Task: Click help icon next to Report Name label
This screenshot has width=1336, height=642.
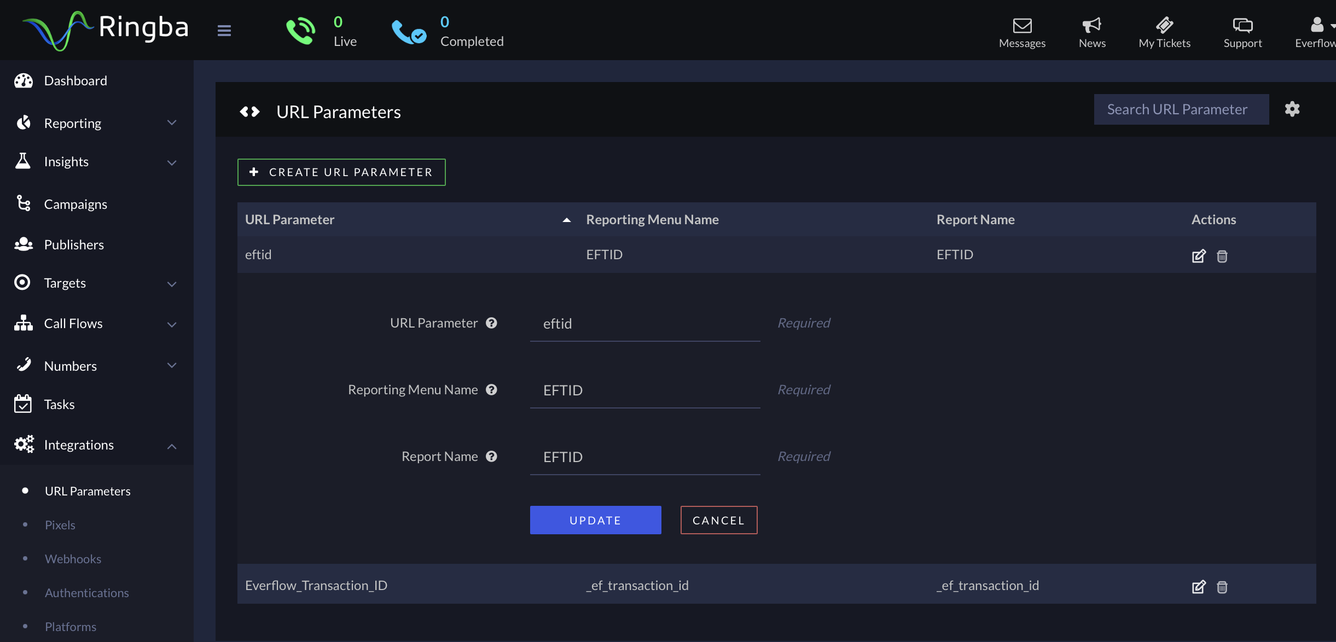Action: 491,457
